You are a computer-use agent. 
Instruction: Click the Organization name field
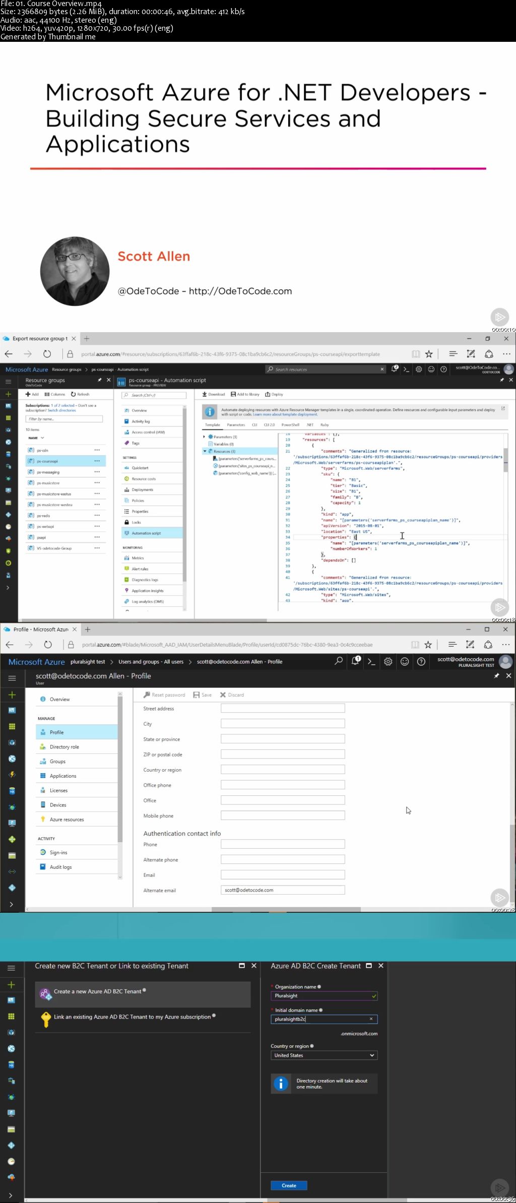tap(324, 995)
